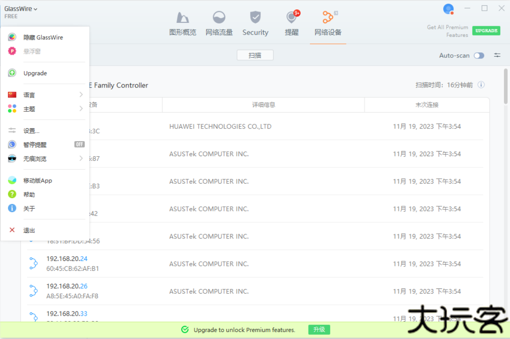
Task: Toggle the 暂停提醒 OFF switch
Action: (79, 144)
